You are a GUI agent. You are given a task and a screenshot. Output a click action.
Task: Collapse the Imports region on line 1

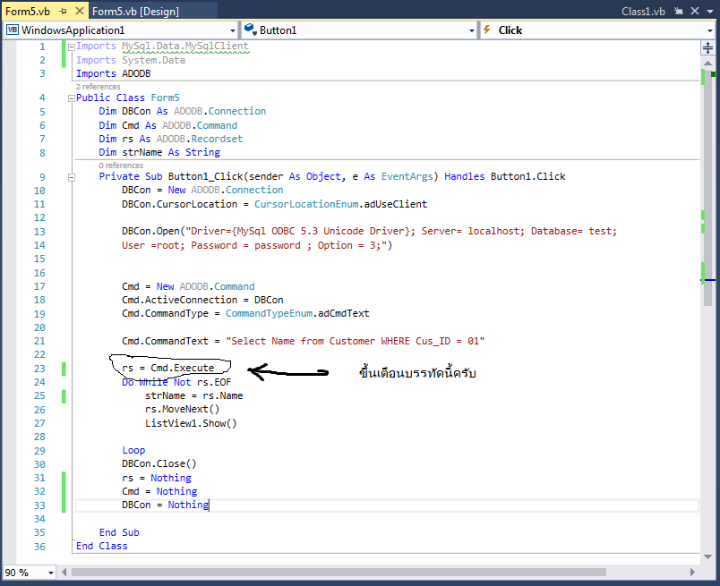point(71,47)
